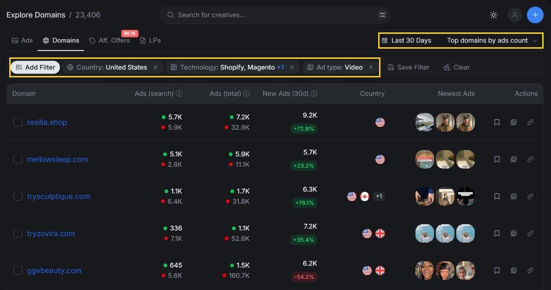Click the Domain column header
Image resolution: width=551 pixels, height=290 pixels.
[x=24, y=94]
